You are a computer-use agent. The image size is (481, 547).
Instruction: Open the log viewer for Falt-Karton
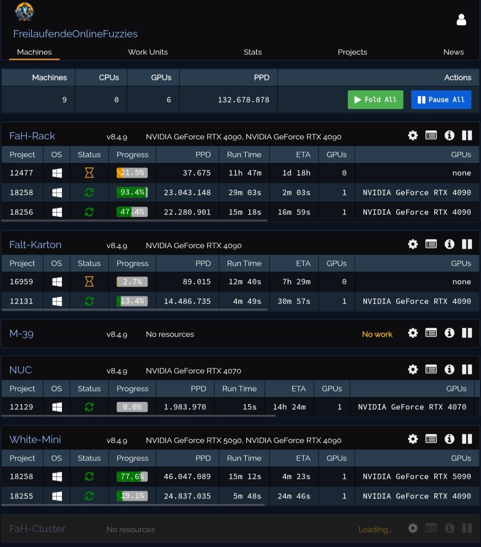(431, 244)
